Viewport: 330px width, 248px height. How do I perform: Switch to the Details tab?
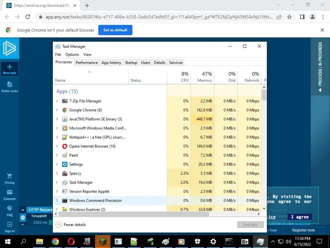pos(160,63)
